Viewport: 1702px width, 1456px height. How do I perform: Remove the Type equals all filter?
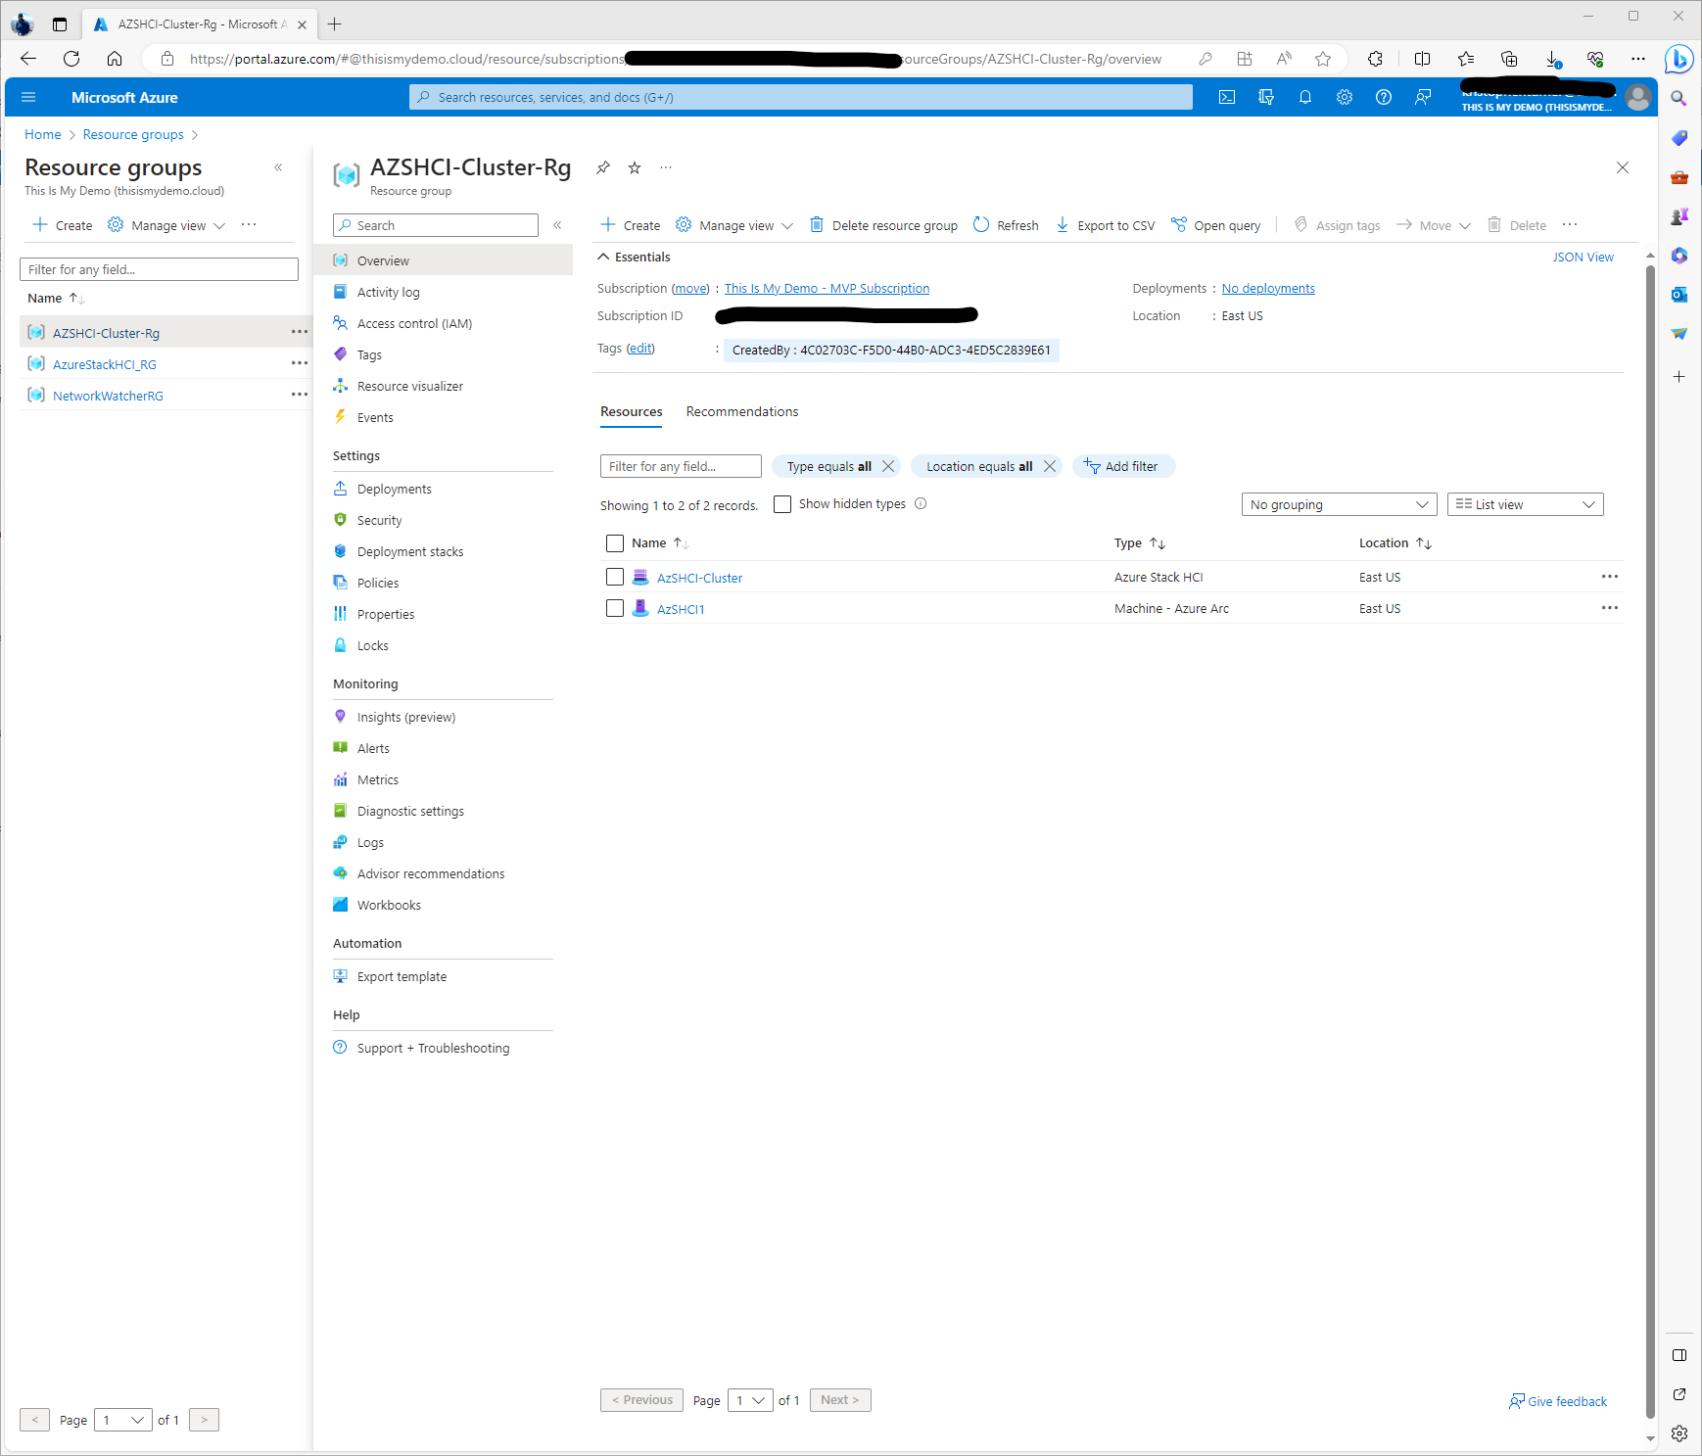pyautogui.click(x=888, y=466)
